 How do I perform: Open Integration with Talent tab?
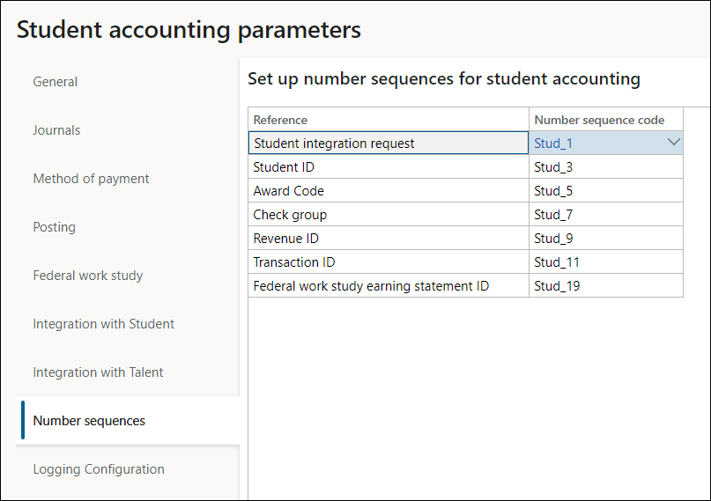point(98,372)
